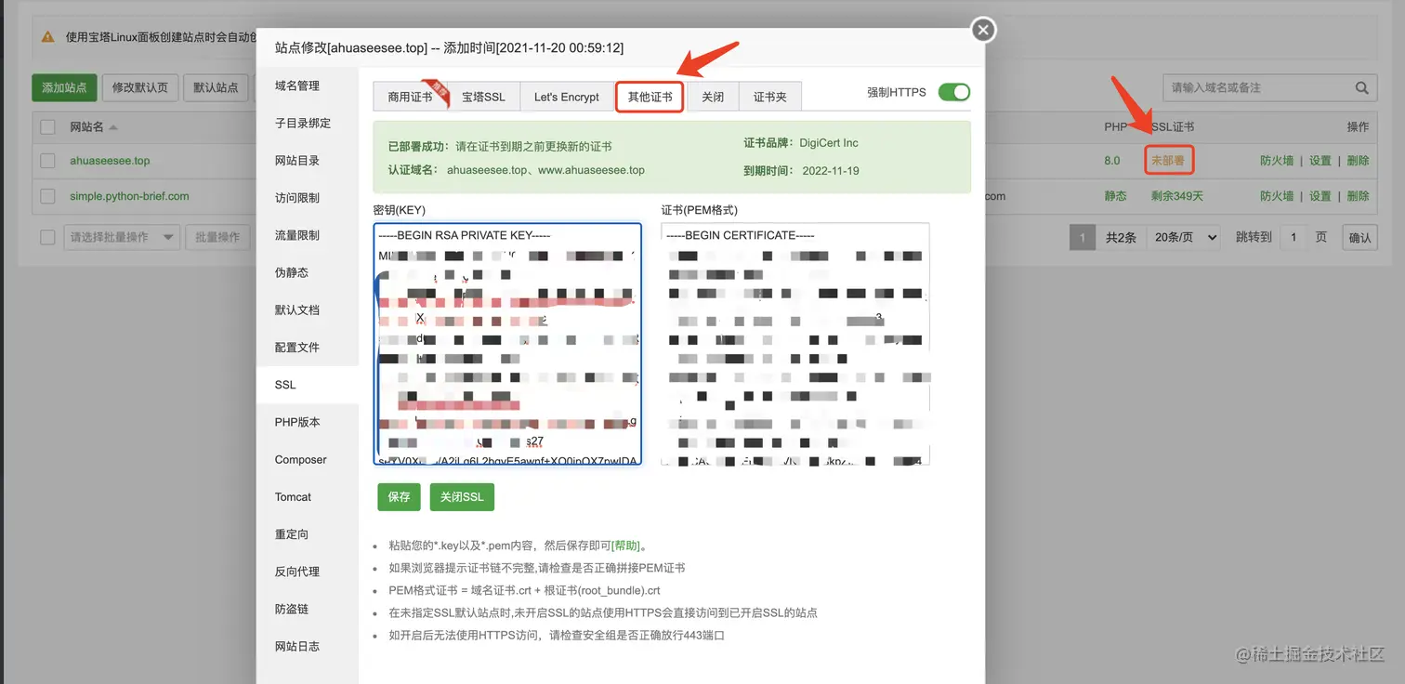Click the search magnifier icon
This screenshot has height=684, width=1405.
click(1361, 87)
